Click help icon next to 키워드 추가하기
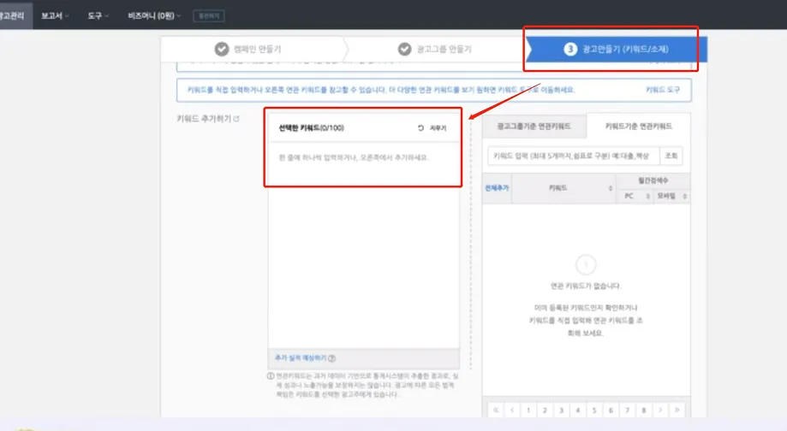The image size is (787, 431). click(236, 119)
